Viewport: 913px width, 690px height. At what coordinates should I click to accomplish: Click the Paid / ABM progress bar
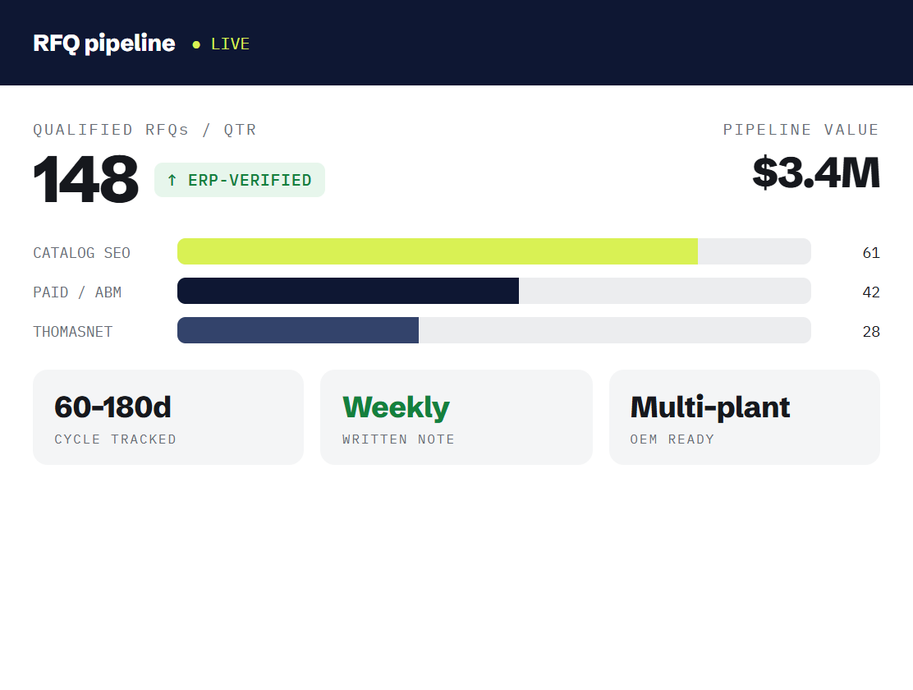pyautogui.click(x=493, y=291)
